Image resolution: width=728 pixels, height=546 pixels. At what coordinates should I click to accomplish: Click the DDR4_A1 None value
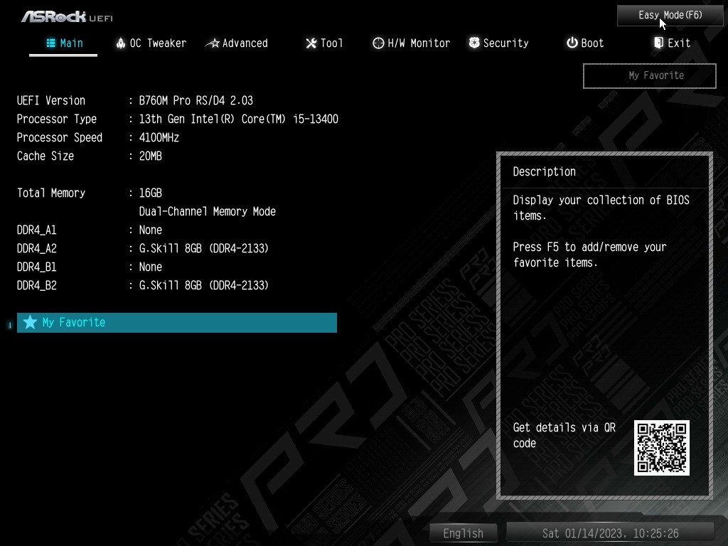[x=151, y=230]
